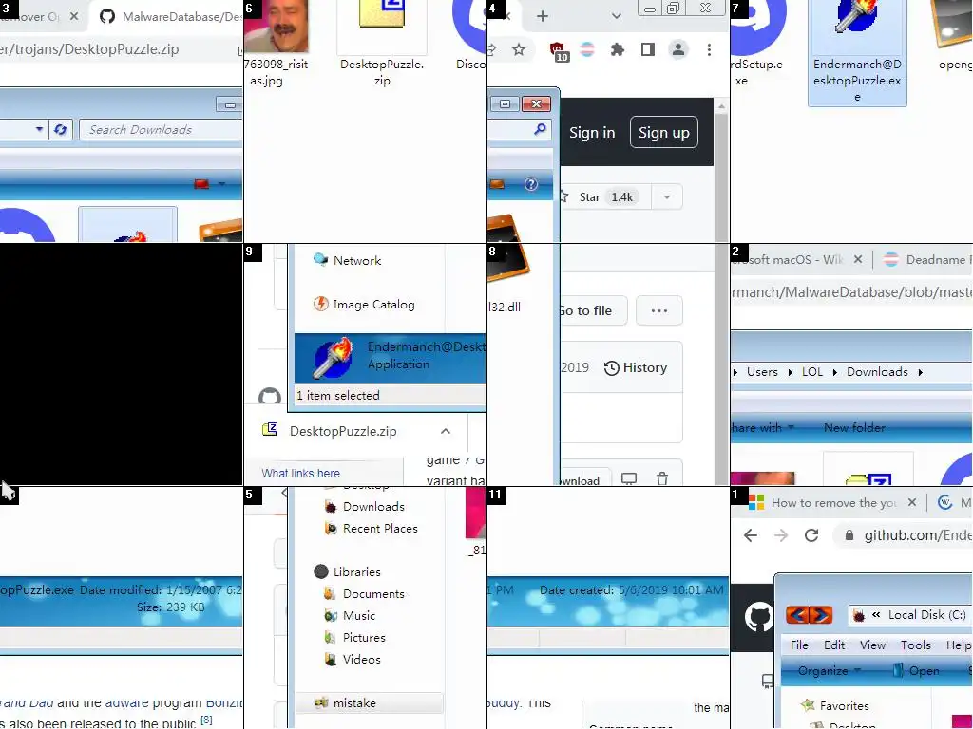The image size is (973, 729).
Task: Open the Chrome profile avatar icon
Action: pos(678,49)
